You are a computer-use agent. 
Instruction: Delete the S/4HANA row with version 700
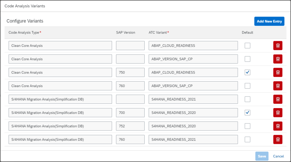click(278, 112)
